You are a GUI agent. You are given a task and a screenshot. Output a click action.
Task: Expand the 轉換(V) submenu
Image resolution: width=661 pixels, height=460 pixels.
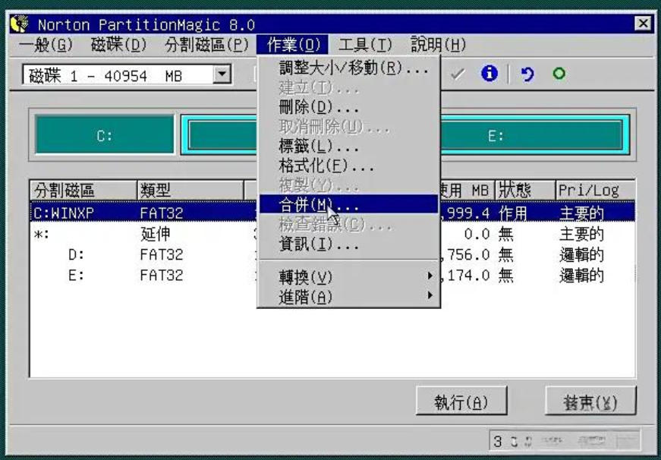click(x=348, y=276)
